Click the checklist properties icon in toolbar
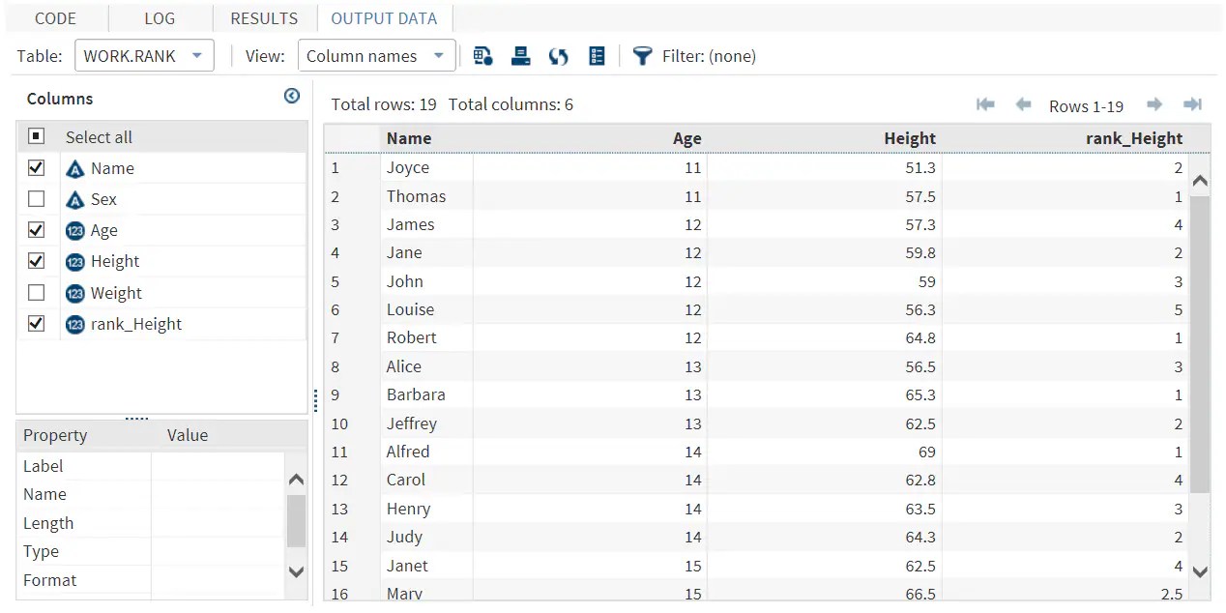This screenshot has width=1226, height=613. pyautogui.click(x=597, y=56)
